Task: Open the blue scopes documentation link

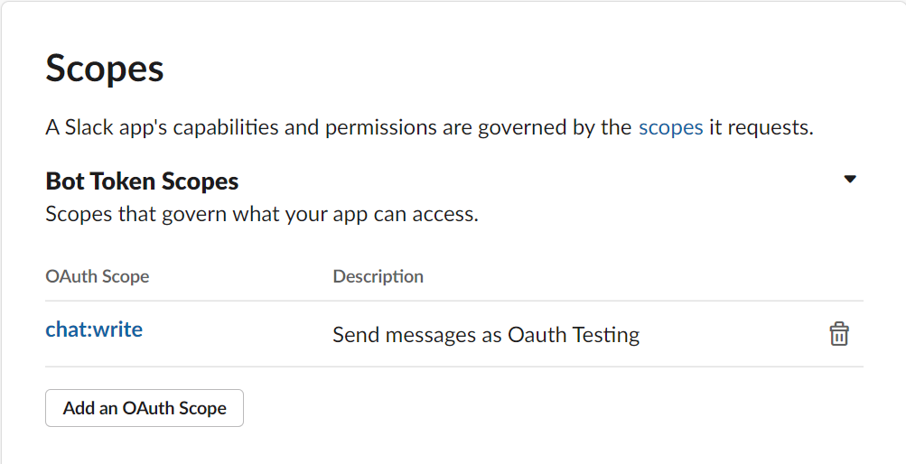Action: point(670,127)
